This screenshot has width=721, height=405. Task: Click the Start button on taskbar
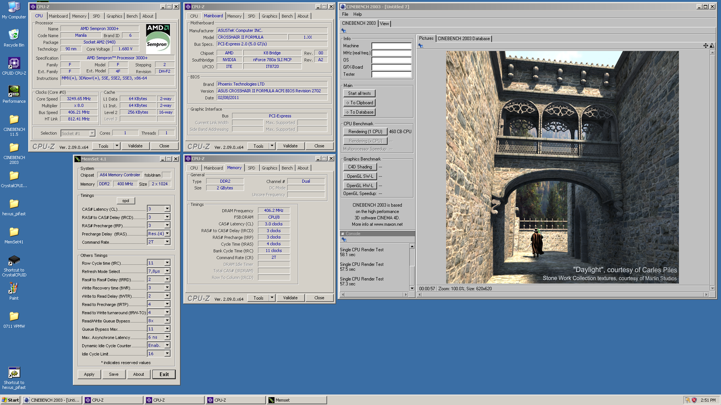[10, 400]
